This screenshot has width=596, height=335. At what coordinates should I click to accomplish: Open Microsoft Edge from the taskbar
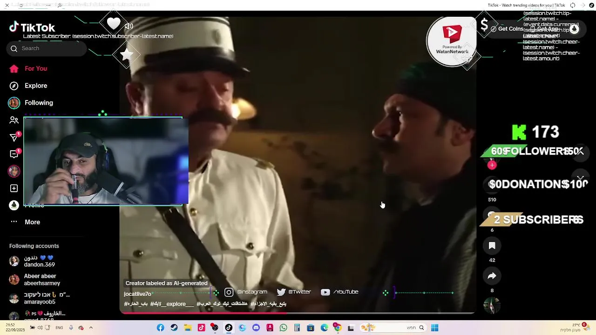click(x=325, y=328)
